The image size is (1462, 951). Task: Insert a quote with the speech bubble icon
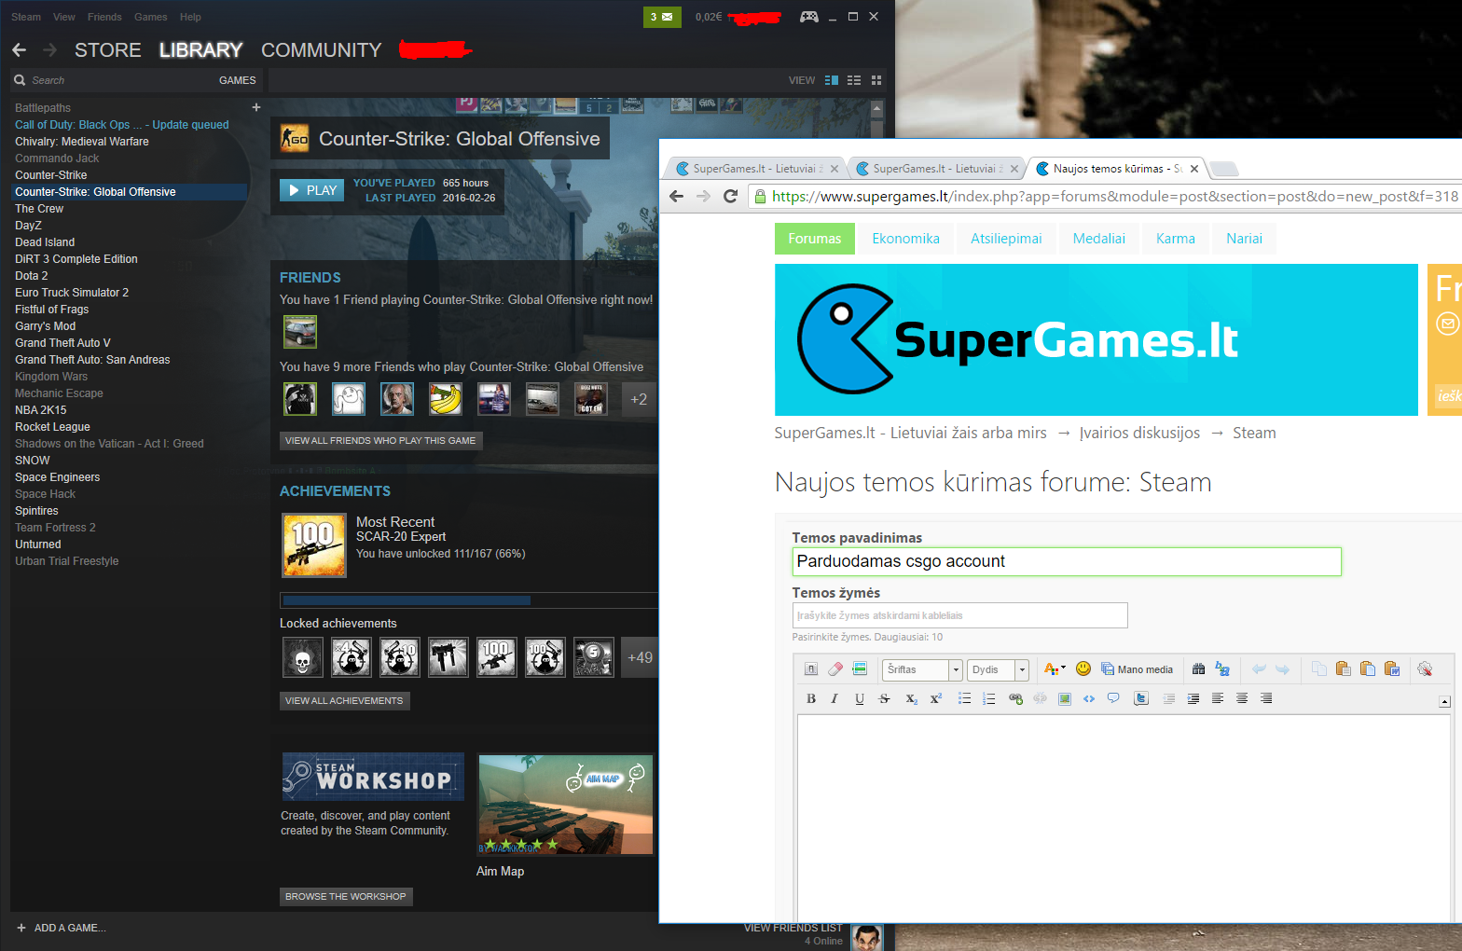1113,698
